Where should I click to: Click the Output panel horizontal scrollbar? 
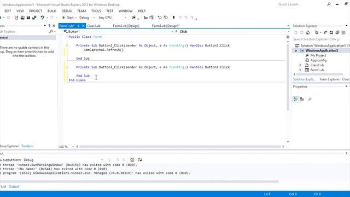click(x=139, y=181)
